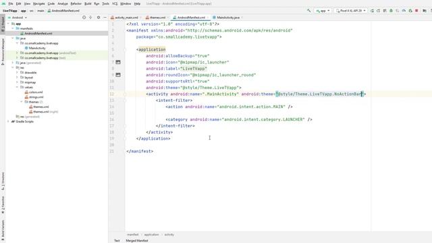This screenshot has width=432, height=243.
Task: Select strings.xml in the project tree
Action: pyautogui.click(x=36, y=97)
